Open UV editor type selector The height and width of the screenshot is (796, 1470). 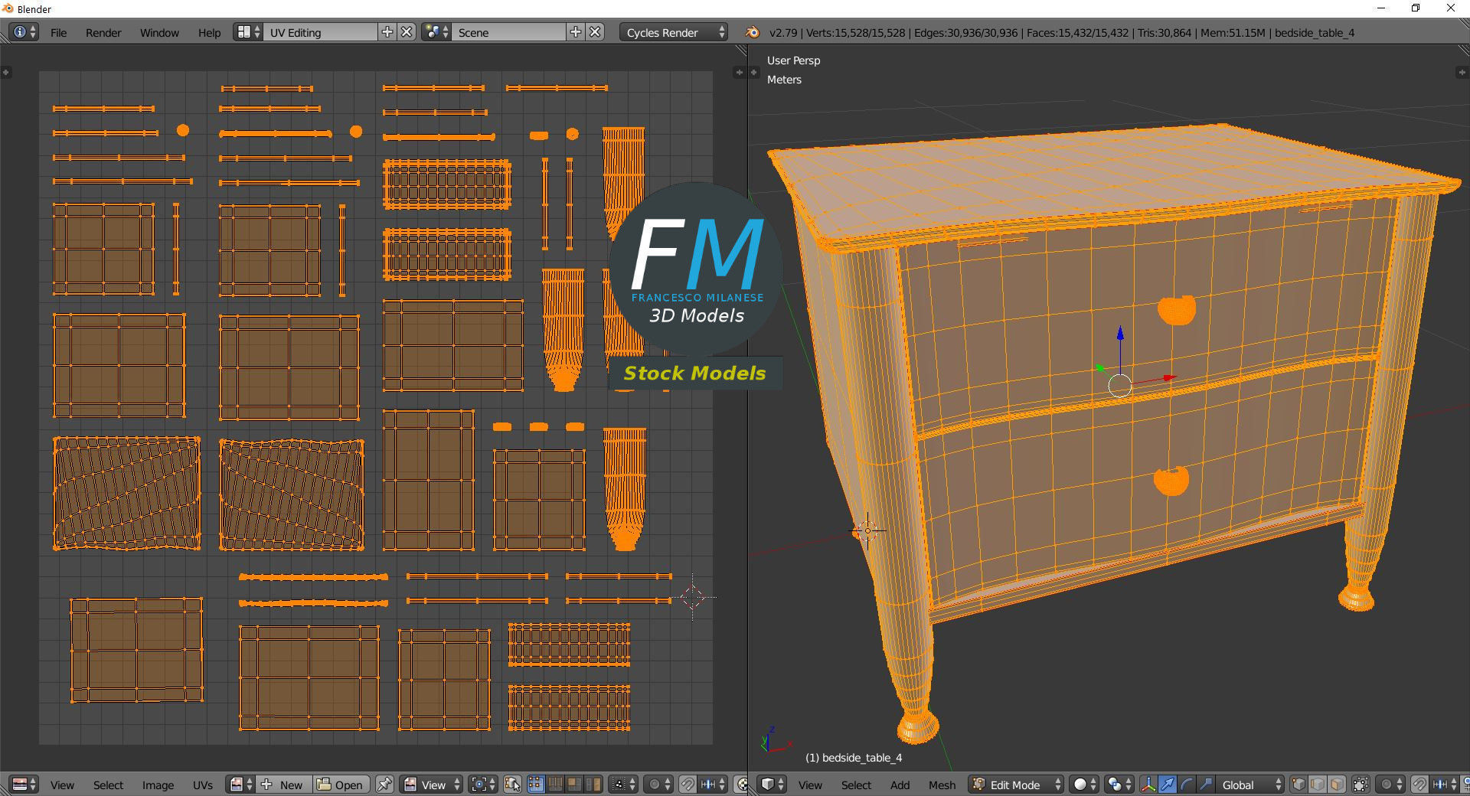click(x=24, y=785)
